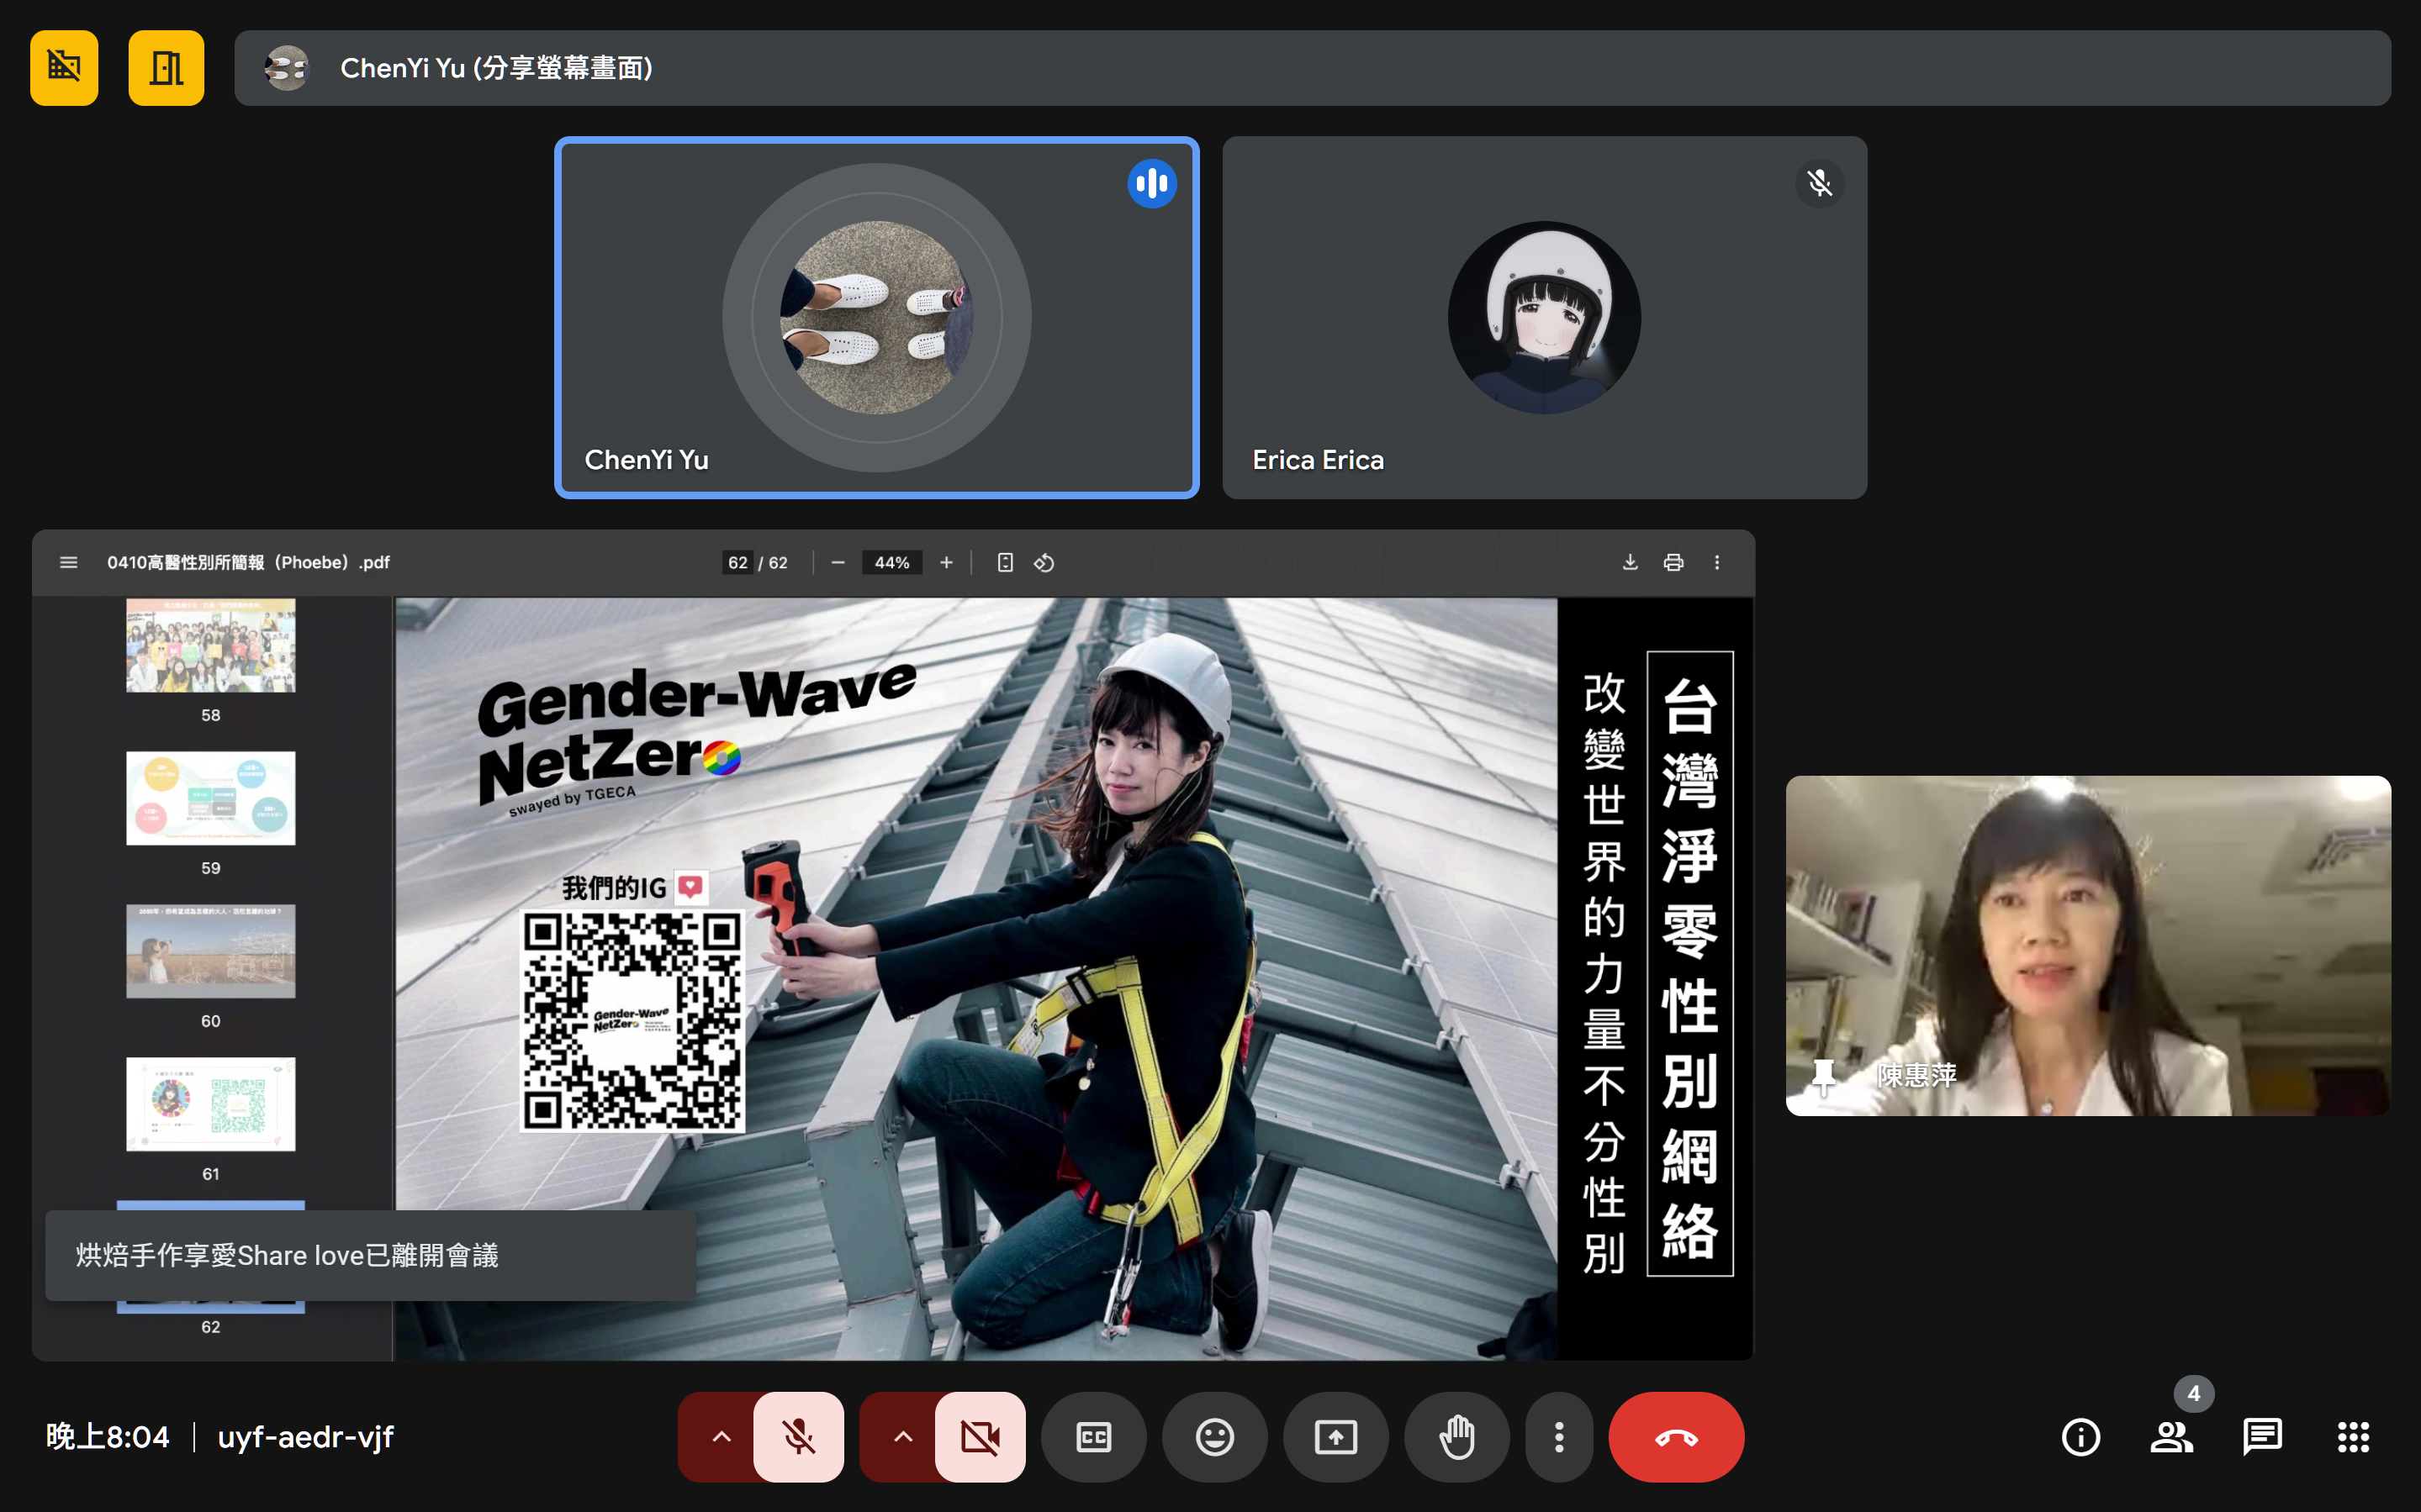Click the 0410高醫性別所簡報 PDF file name
Screen dimensions: 2421x1512
(x=248, y=563)
